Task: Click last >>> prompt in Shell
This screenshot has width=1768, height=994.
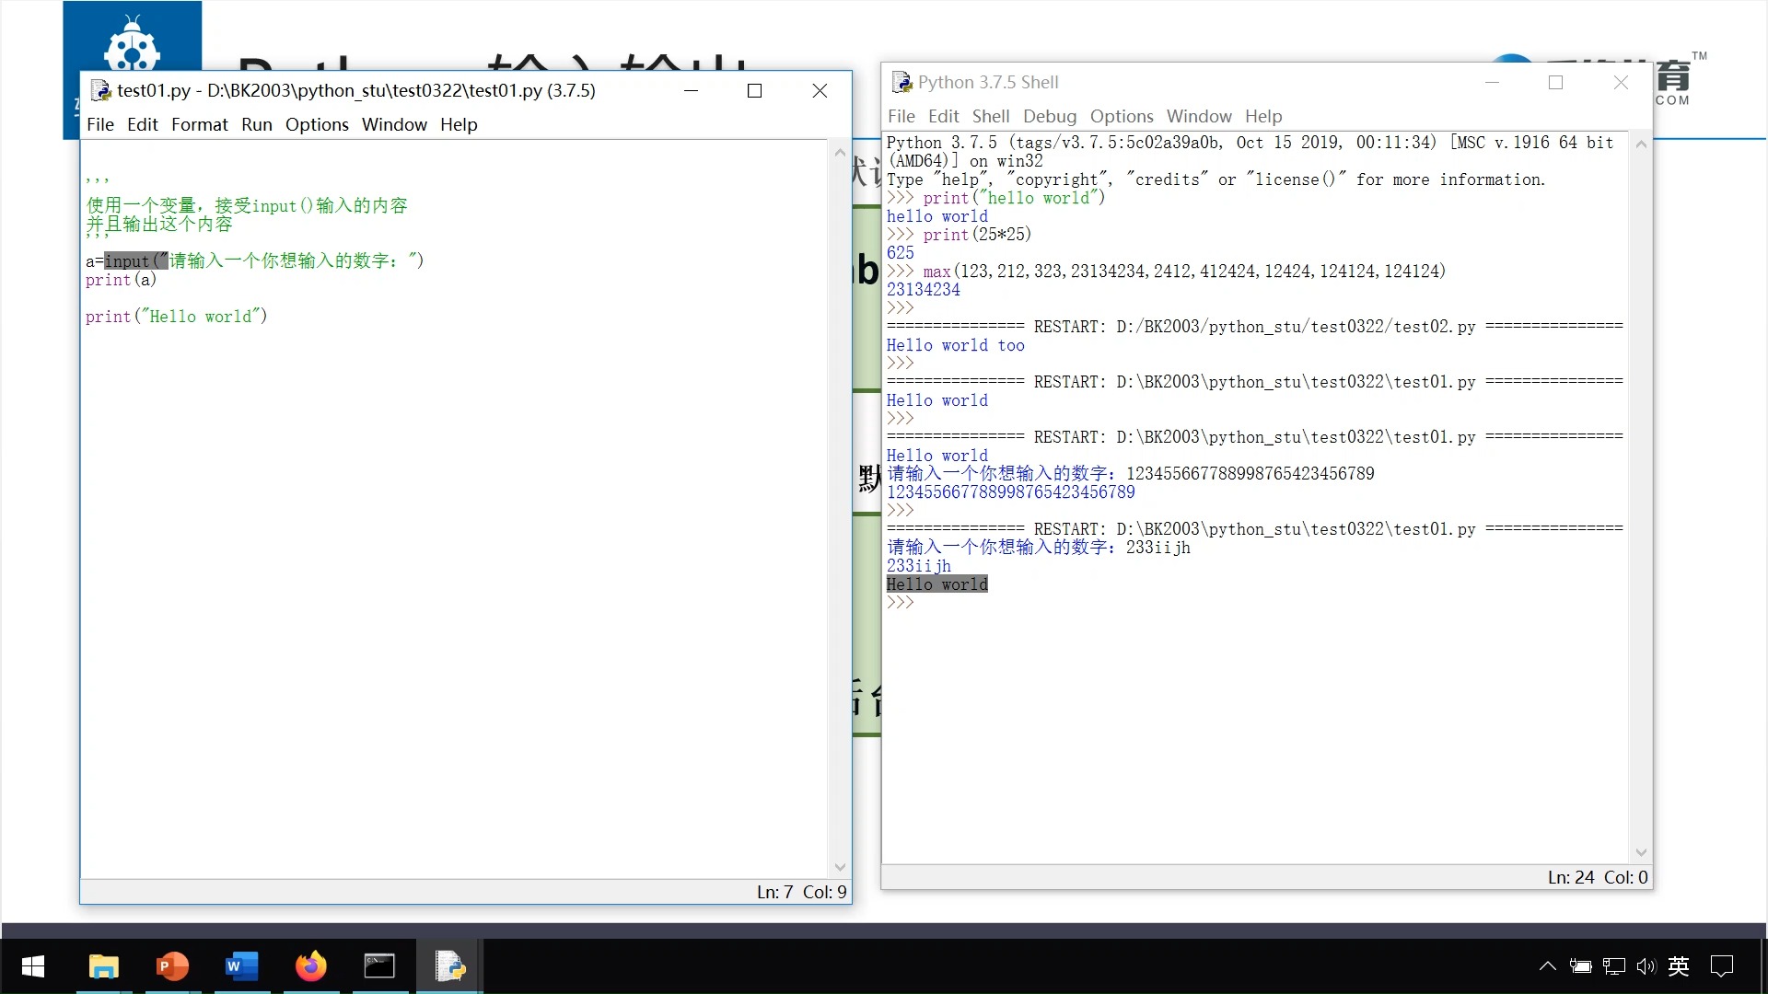Action: tap(900, 603)
